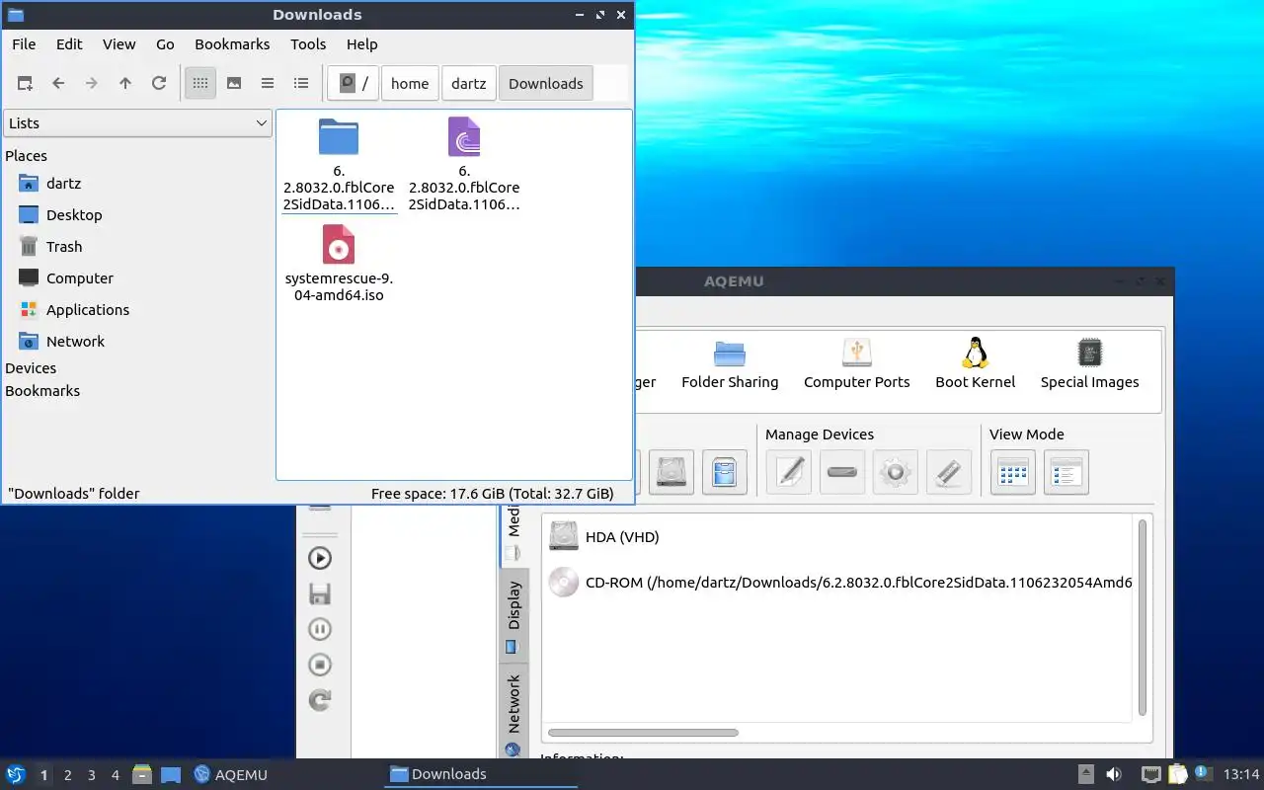Open the Lubuntu start menu
Viewport: 1264px width, 790px height.
pyautogui.click(x=15, y=774)
